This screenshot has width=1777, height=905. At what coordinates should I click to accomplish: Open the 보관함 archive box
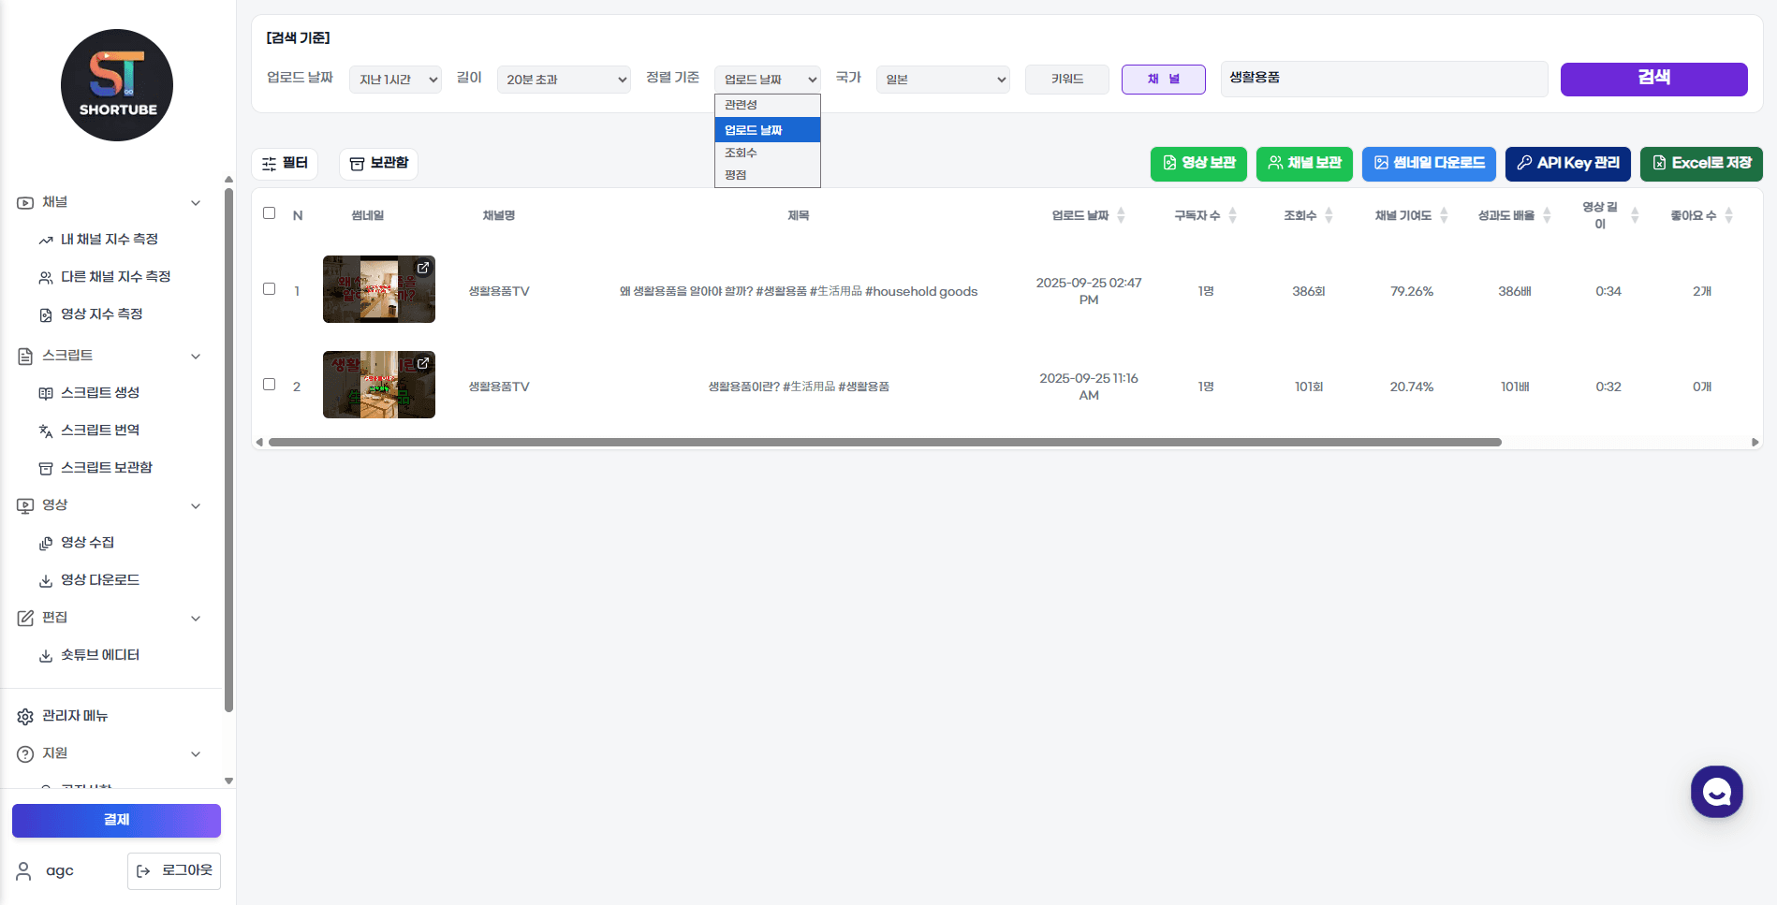click(x=378, y=164)
